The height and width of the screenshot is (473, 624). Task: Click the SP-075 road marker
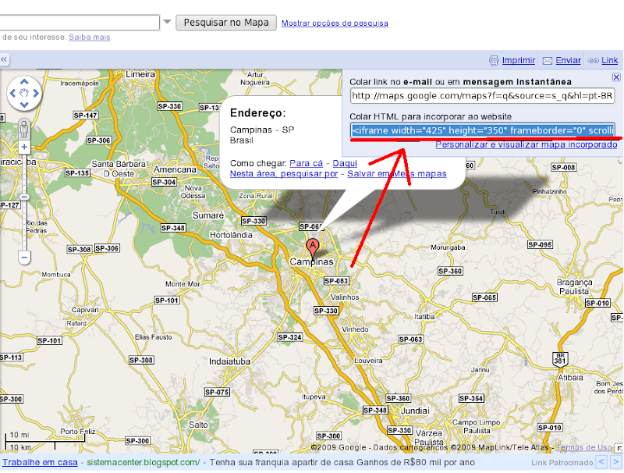tap(217, 392)
